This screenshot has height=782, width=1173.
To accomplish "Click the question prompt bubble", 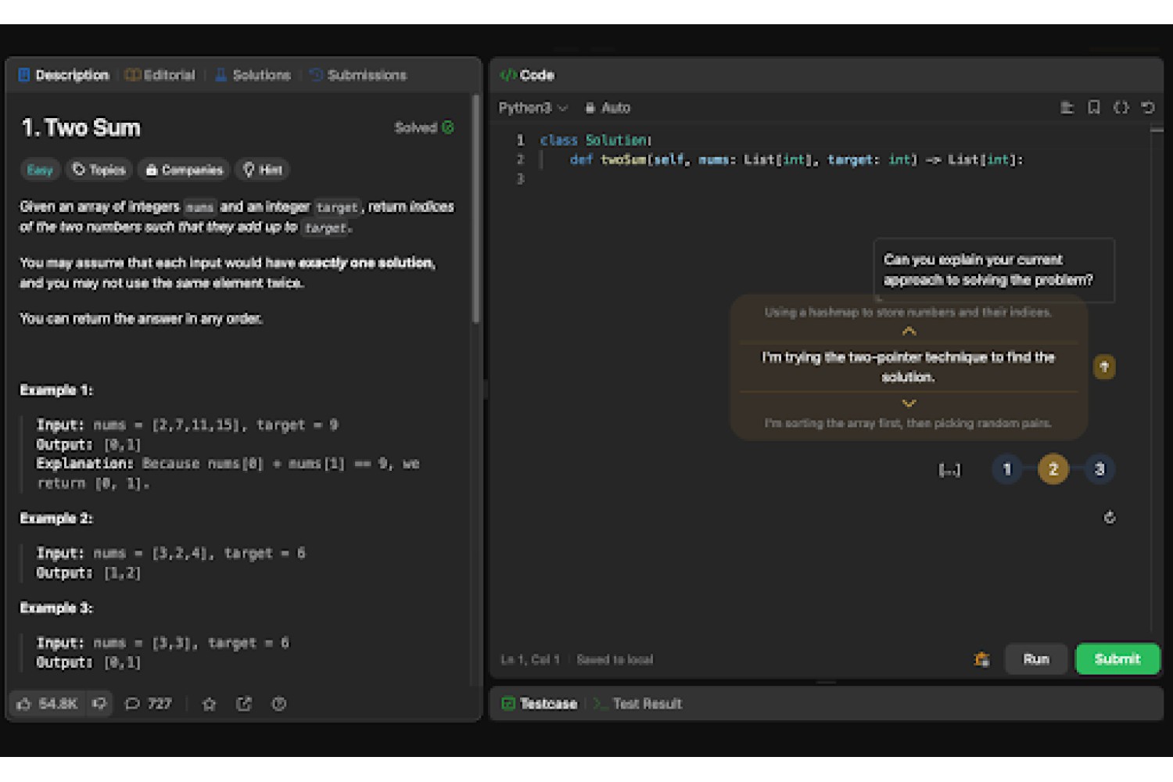I will [994, 270].
